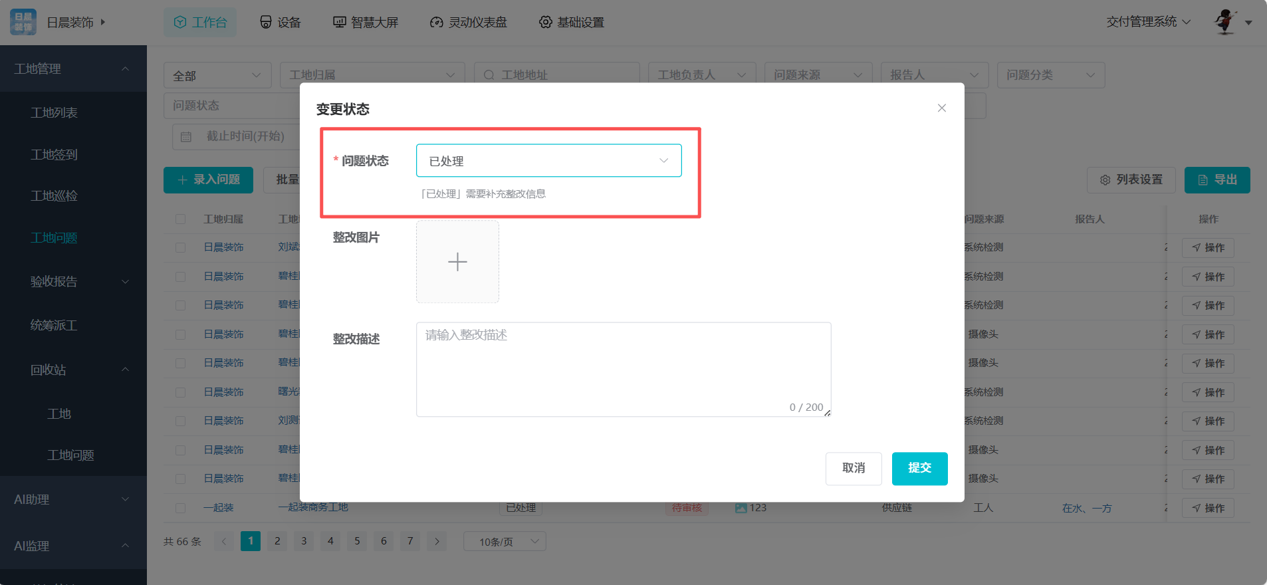
Task: Switch to the 智慧大屏 tab
Action: (366, 23)
